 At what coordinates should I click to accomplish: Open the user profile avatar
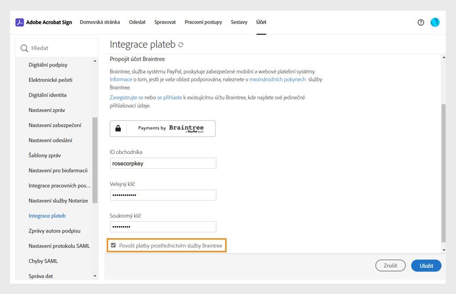(x=435, y=22)
